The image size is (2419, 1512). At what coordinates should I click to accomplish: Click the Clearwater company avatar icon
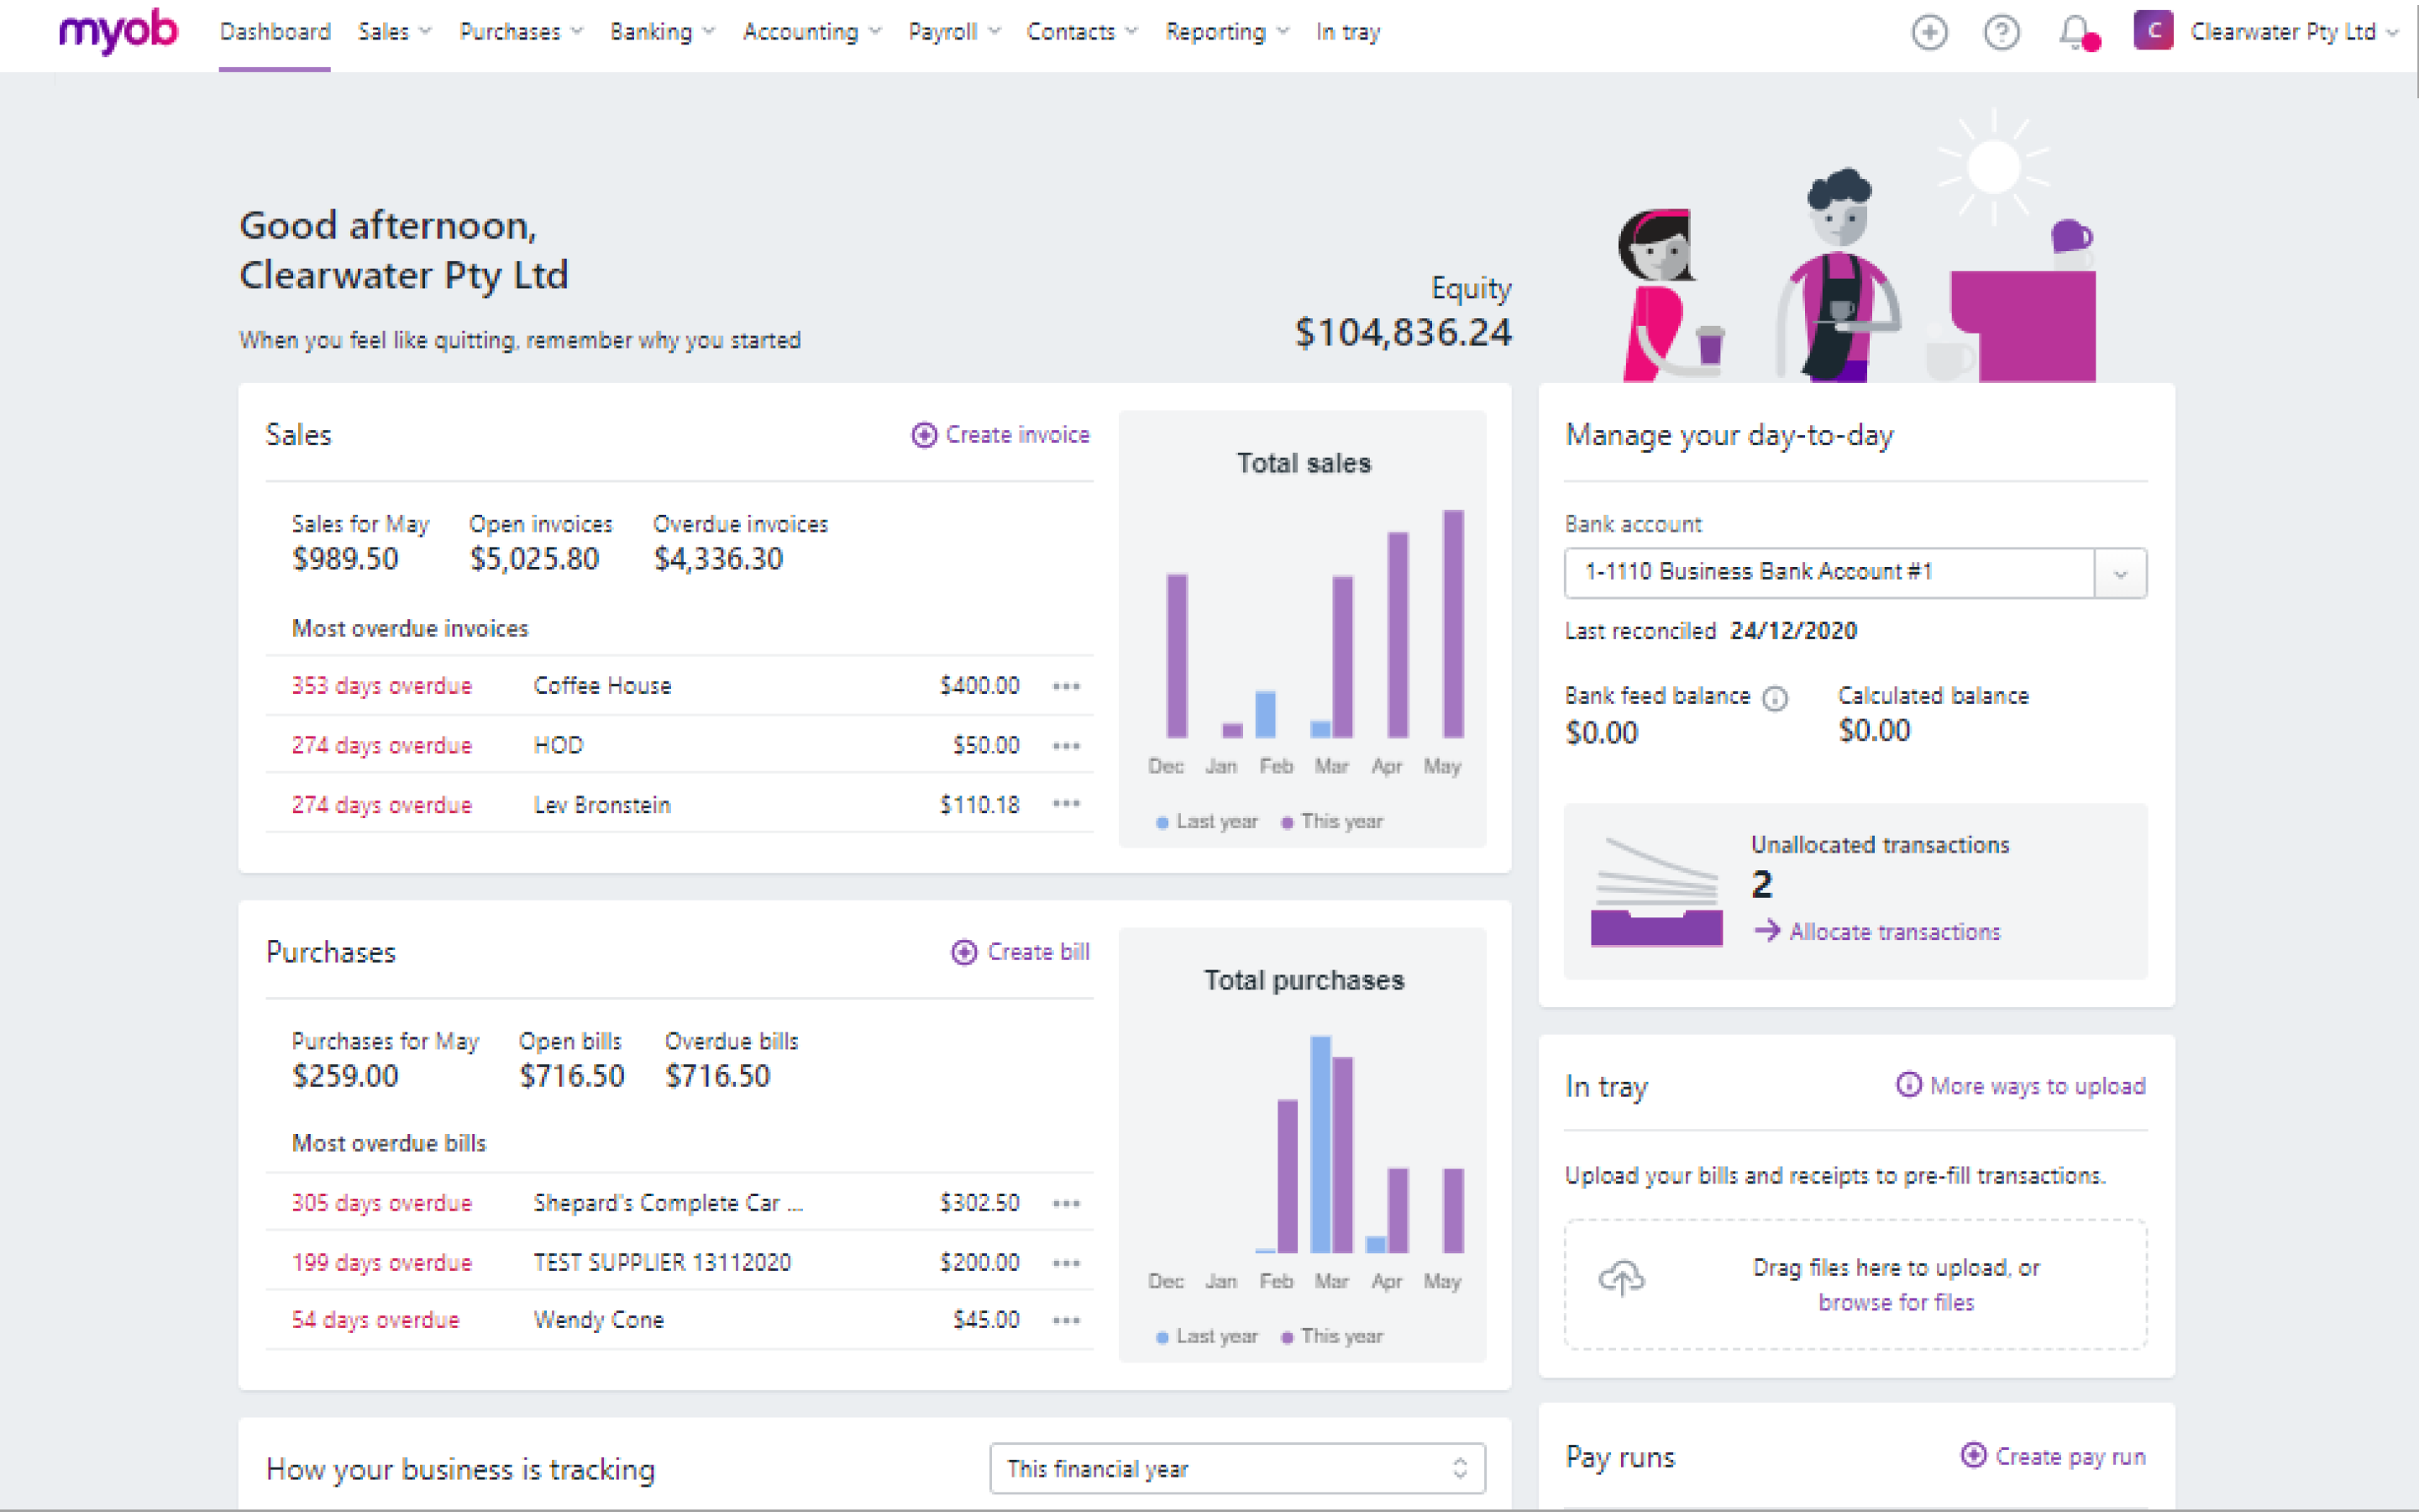(x=2153, y=31)
